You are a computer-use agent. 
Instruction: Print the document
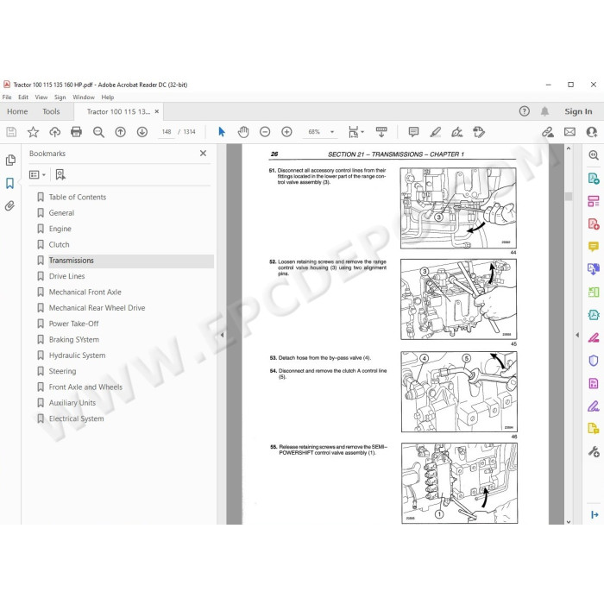(76, 132)
